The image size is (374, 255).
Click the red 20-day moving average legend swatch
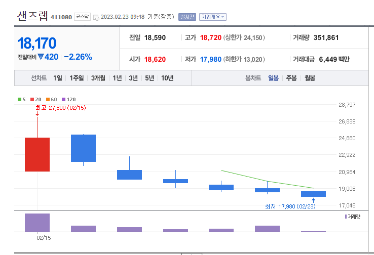(x=32, y=99)
